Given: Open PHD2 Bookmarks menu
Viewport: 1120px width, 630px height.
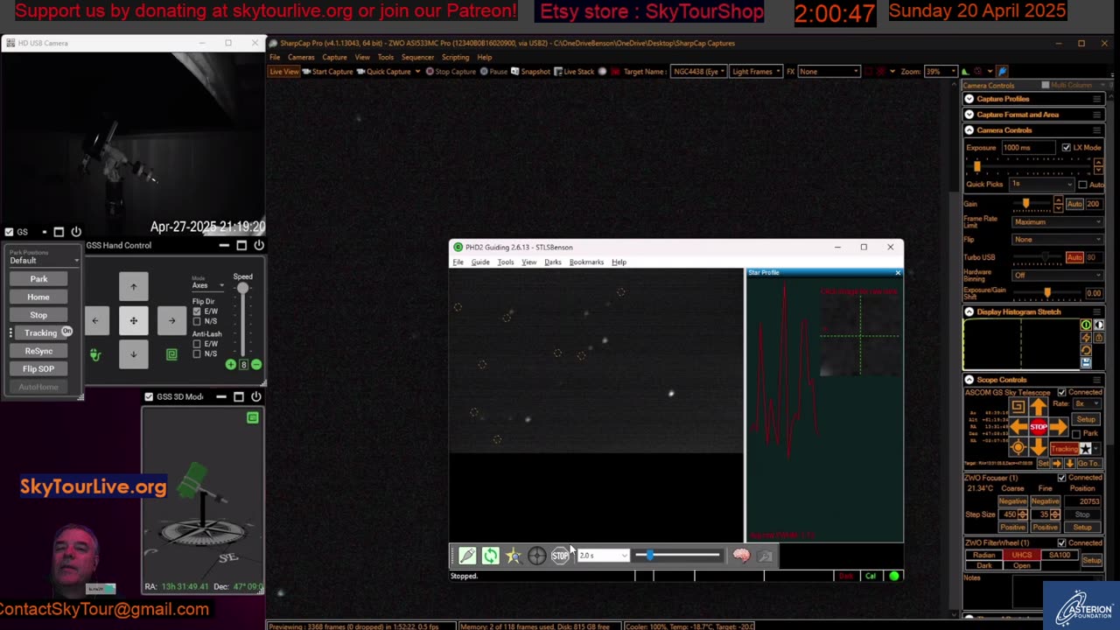Looking at the screenshot, I should (x=586, y=262).
